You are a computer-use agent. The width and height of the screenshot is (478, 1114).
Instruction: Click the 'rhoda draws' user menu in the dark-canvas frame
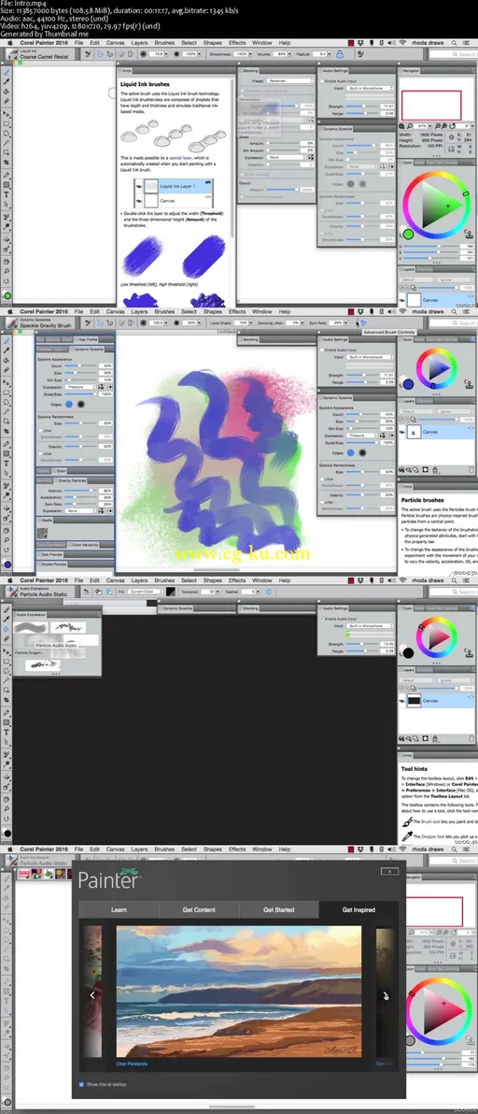(427, 579)
